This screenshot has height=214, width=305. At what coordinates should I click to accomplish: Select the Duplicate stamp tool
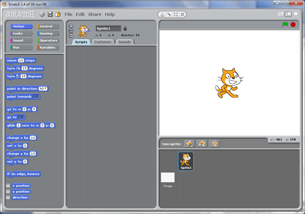[x=162, y=14]
